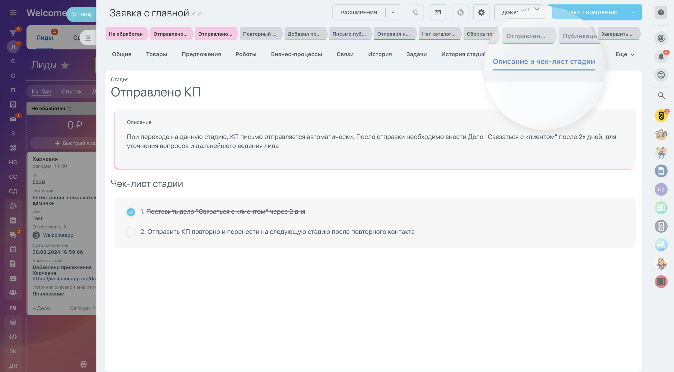
Task: Expand the РАСШИРЕНИЯ dropdown arrow
Action: coord(393,12)
